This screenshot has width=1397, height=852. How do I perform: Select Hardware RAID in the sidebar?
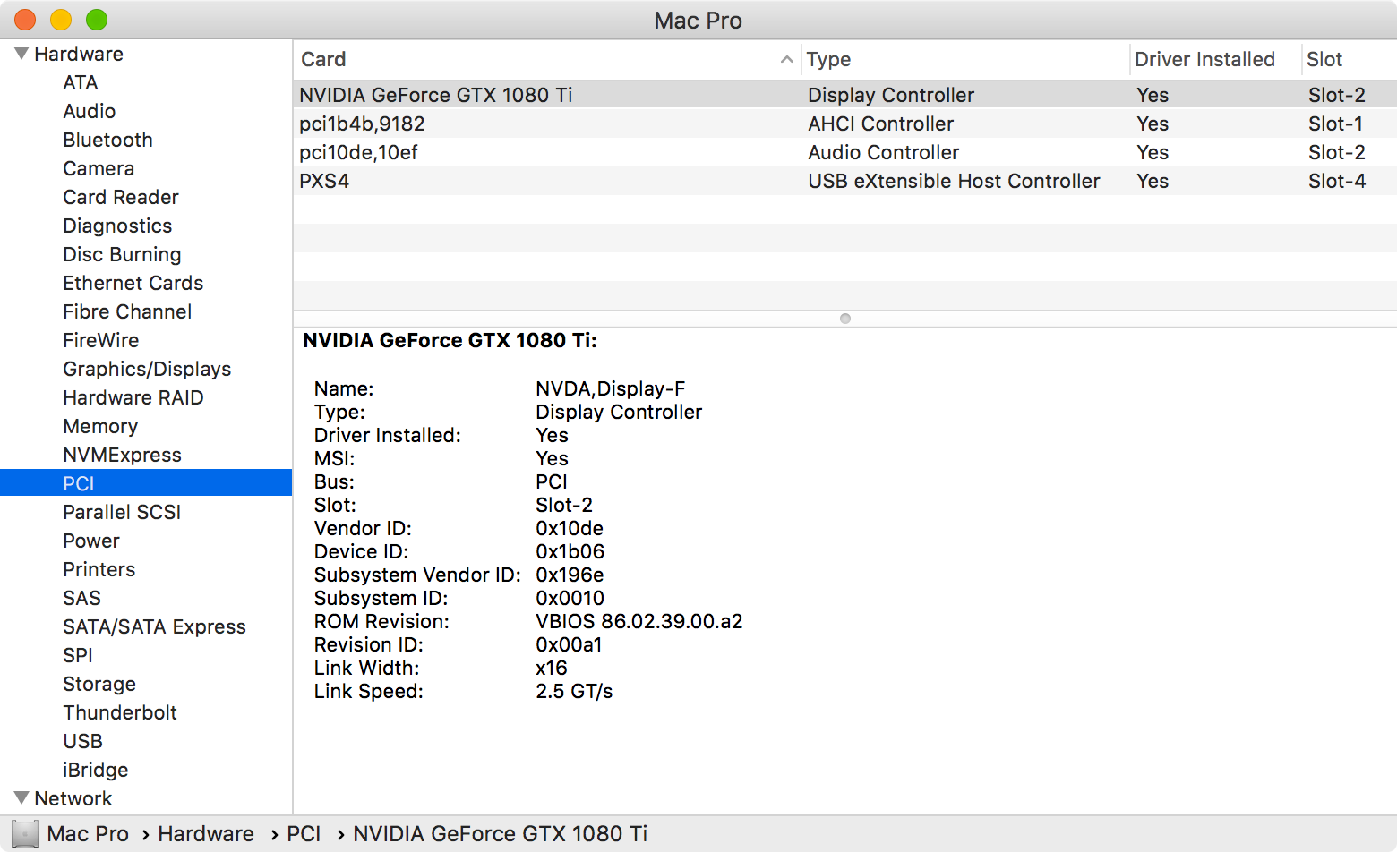tap(133, 397)
